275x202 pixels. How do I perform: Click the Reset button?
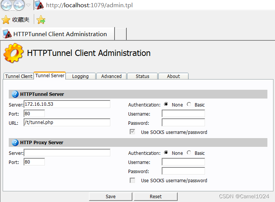click(x=156, y=197)
